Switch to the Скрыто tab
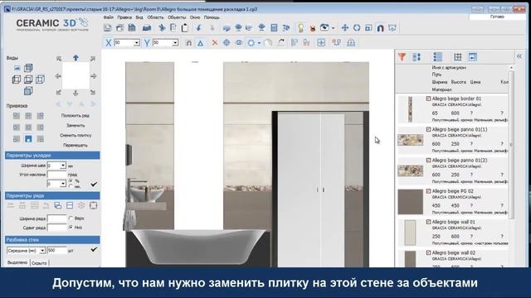The image size is (531, 298). pyautogui.click(x=39, y=263)
